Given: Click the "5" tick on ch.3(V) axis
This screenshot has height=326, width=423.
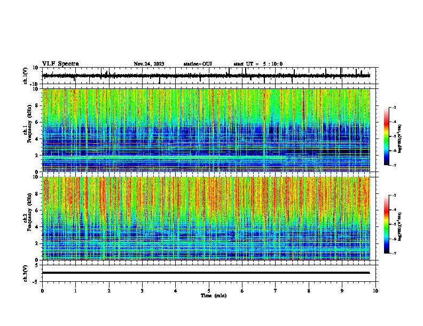Looking at the screenshot, I should [37, 265].
